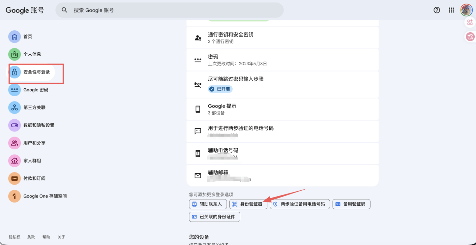Open 数据和隐私设置 in the sidebar
Viewport: 476px width, 245px height.
(x=32, y=125)
